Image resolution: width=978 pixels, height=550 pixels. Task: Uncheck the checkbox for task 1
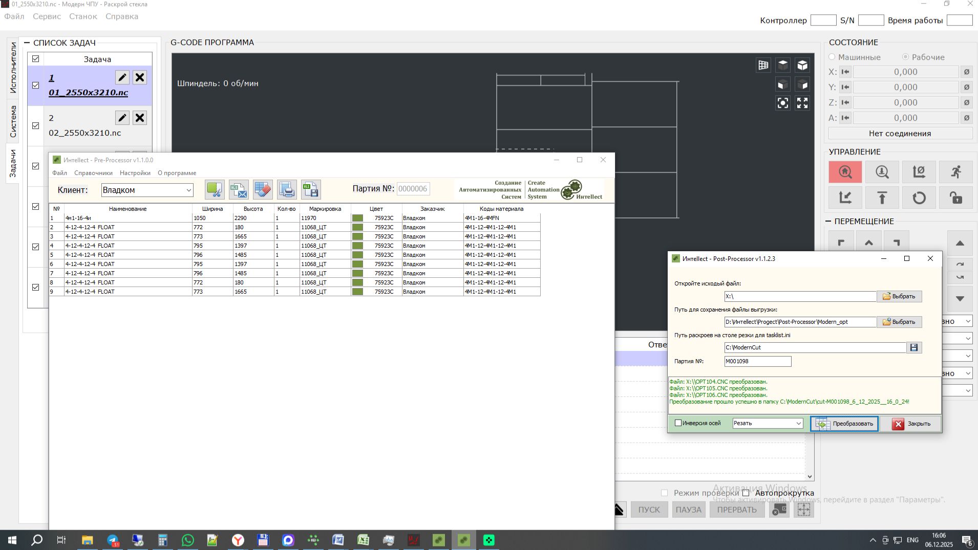coord(35,85)
